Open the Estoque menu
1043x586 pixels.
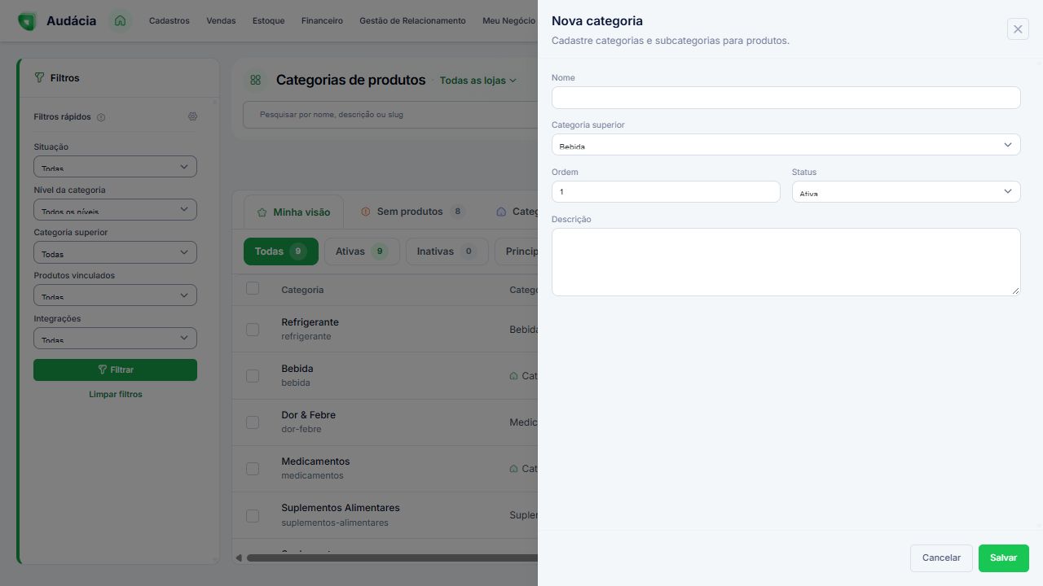point(269,20)
